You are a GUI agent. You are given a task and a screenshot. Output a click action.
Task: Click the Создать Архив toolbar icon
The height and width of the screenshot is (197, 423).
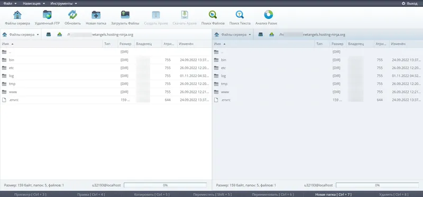[x=156, y=15]
